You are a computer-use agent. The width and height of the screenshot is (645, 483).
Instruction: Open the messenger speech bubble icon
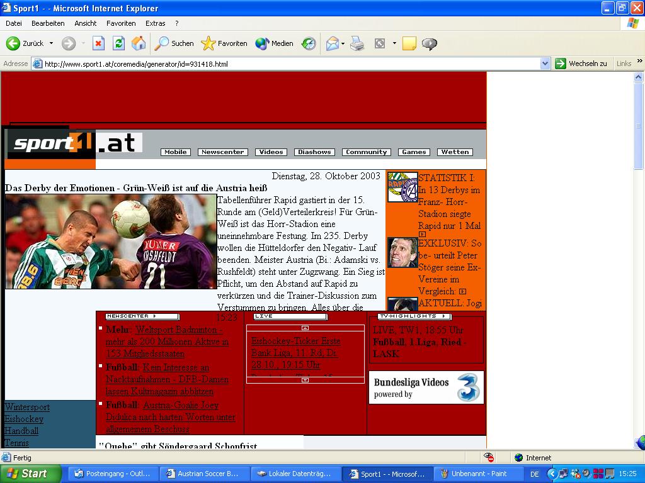pyautogui.click(x=430, y=43)
